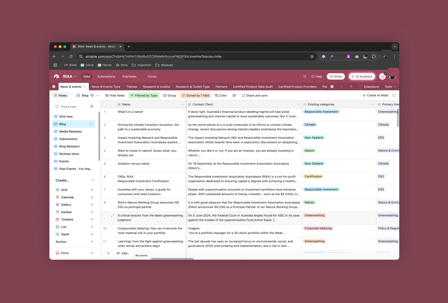Toggle the Views sidebar button
The image size is (448, 303).
pyautogui.click(x=60, y=96)
